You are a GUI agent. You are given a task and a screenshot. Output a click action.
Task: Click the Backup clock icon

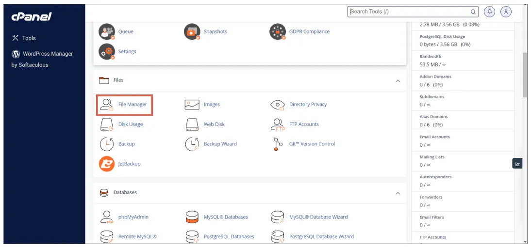pyautogui.click(x=107, y=144)
